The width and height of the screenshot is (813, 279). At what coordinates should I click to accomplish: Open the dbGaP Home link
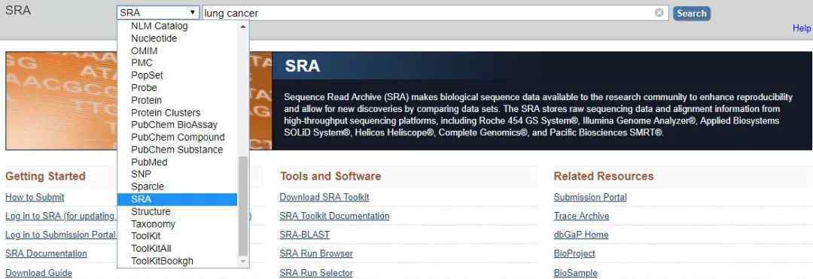tap(581, 235)
